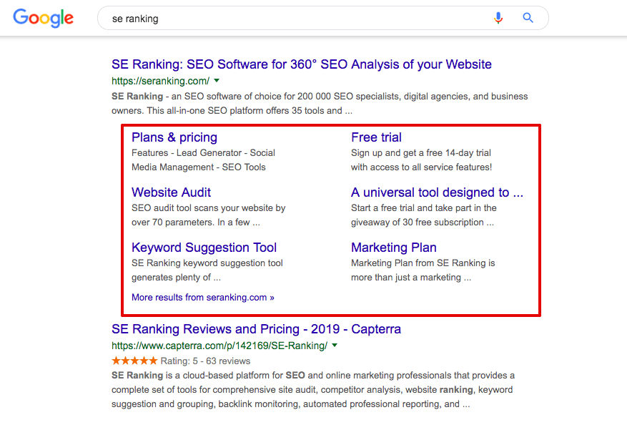Open the Free trial sitelink
The height and width of the screenshot is (430, 627).
coord(376,137)
